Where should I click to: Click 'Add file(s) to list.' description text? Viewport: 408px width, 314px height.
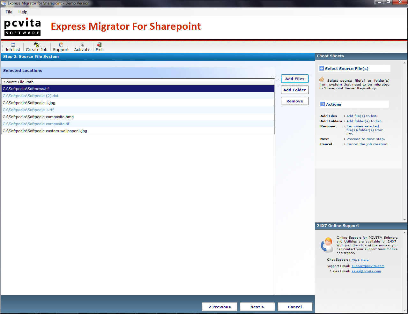[x=362, y=116]
